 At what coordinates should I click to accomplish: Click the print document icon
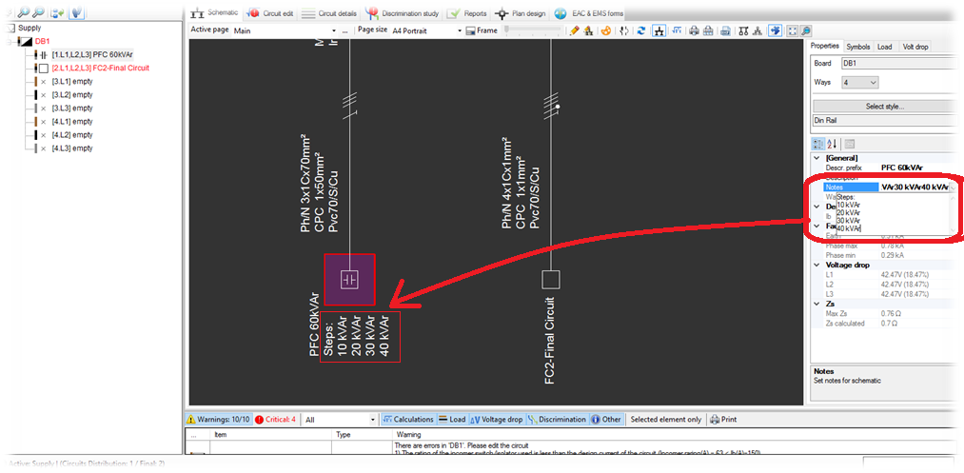click(x=725, y=30)
